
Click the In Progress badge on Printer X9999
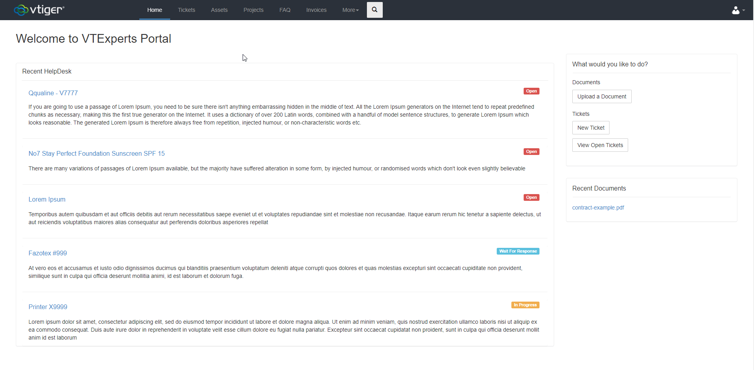[525, 304]
